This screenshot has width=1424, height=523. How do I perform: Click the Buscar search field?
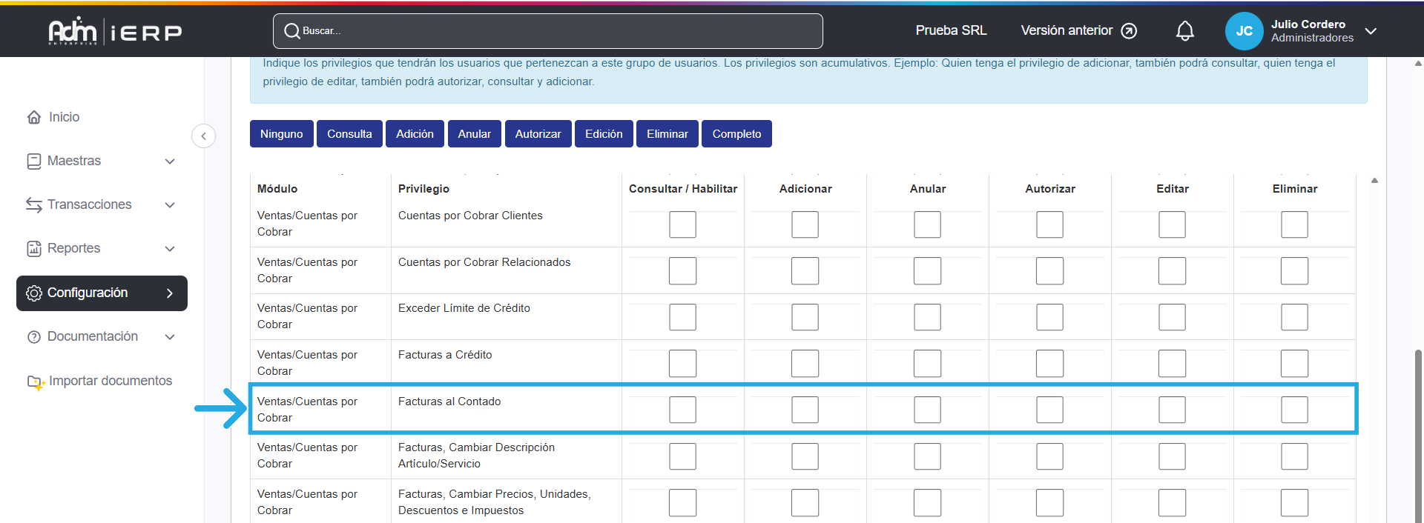(547, 31)
